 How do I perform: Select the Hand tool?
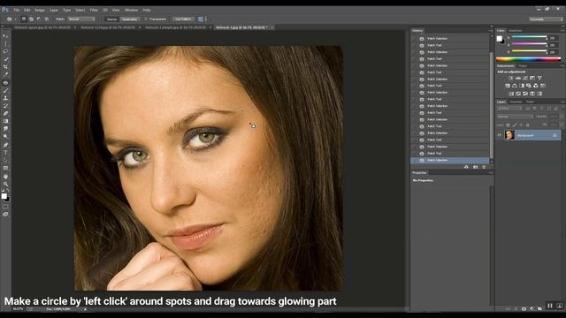pyautogui.click(x=5, y=177)
